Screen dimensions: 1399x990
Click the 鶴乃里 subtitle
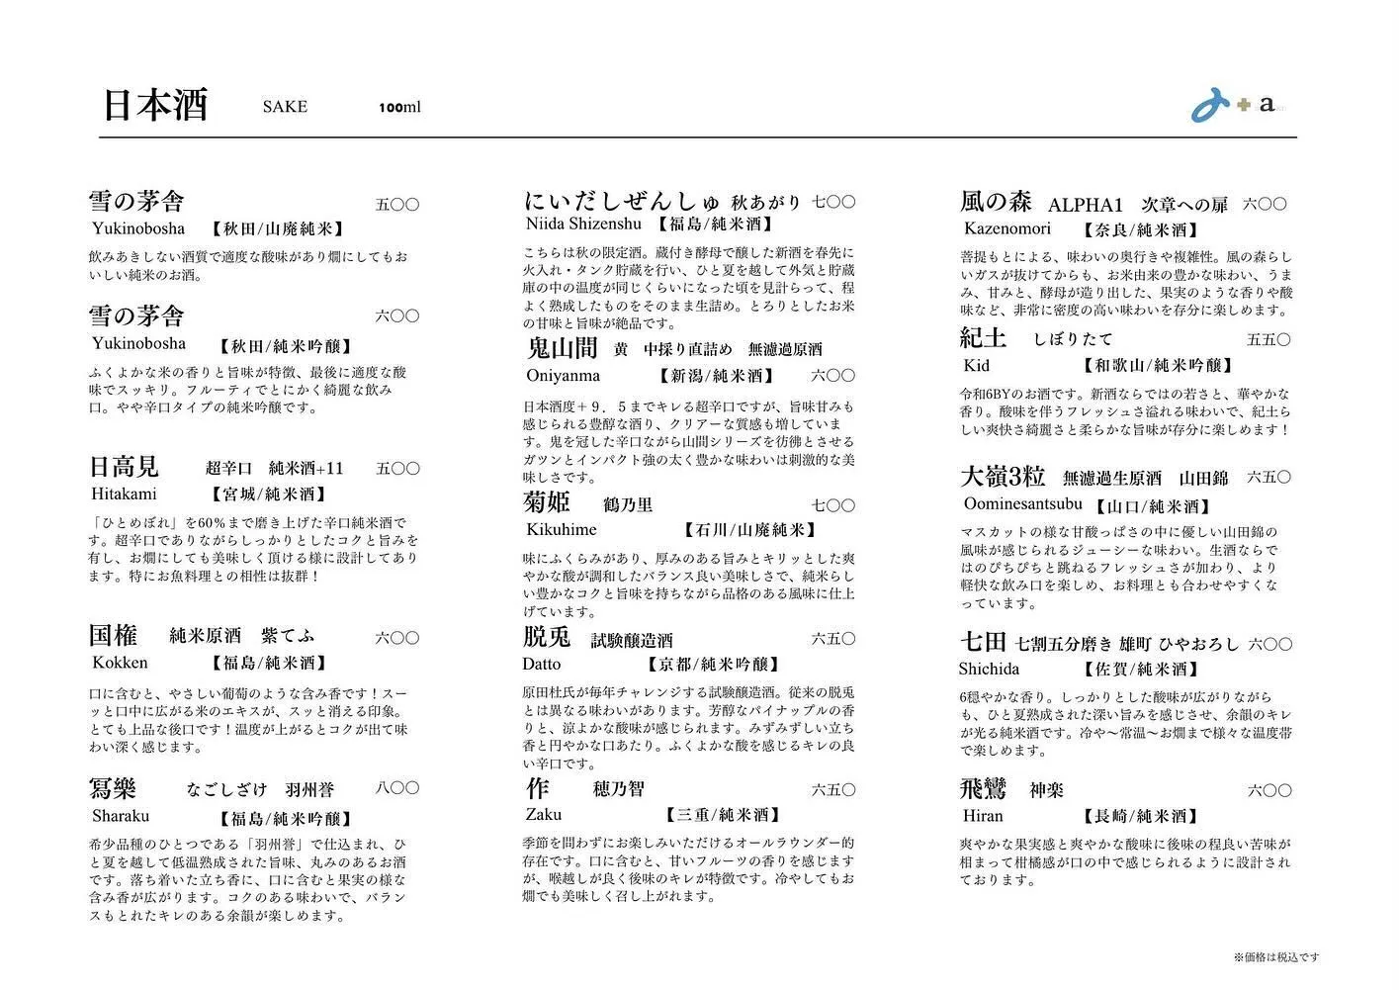628,505
